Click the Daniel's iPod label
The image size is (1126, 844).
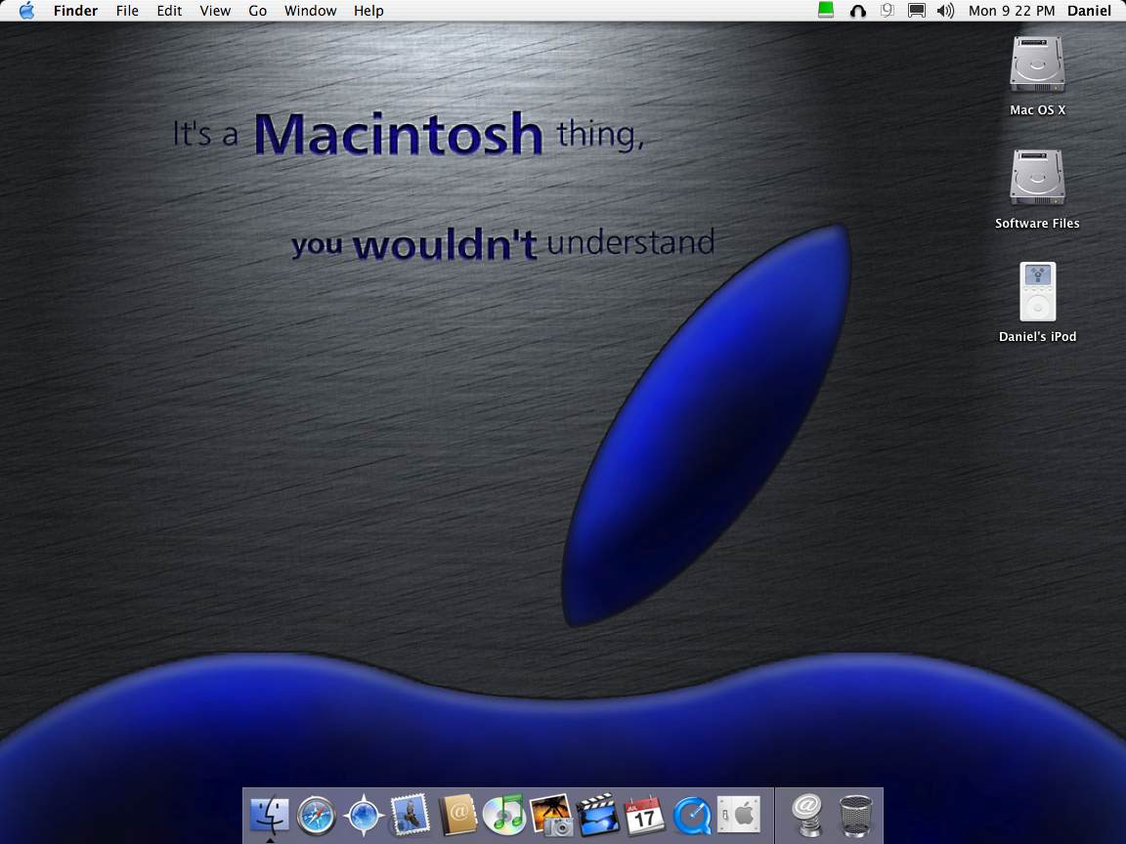1038,337
